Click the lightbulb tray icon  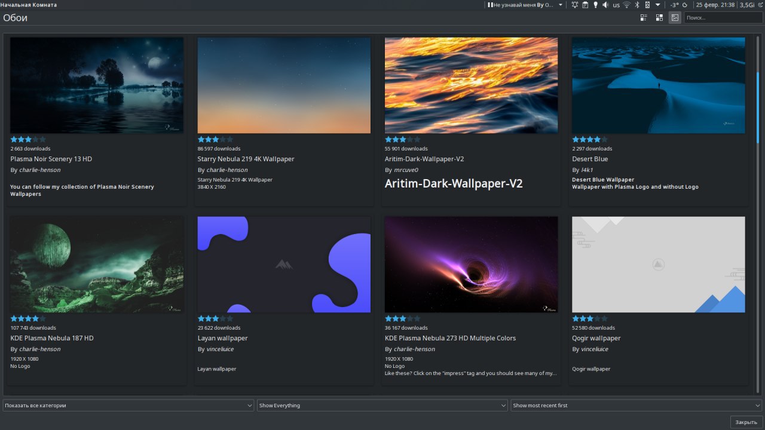point(595,5)
